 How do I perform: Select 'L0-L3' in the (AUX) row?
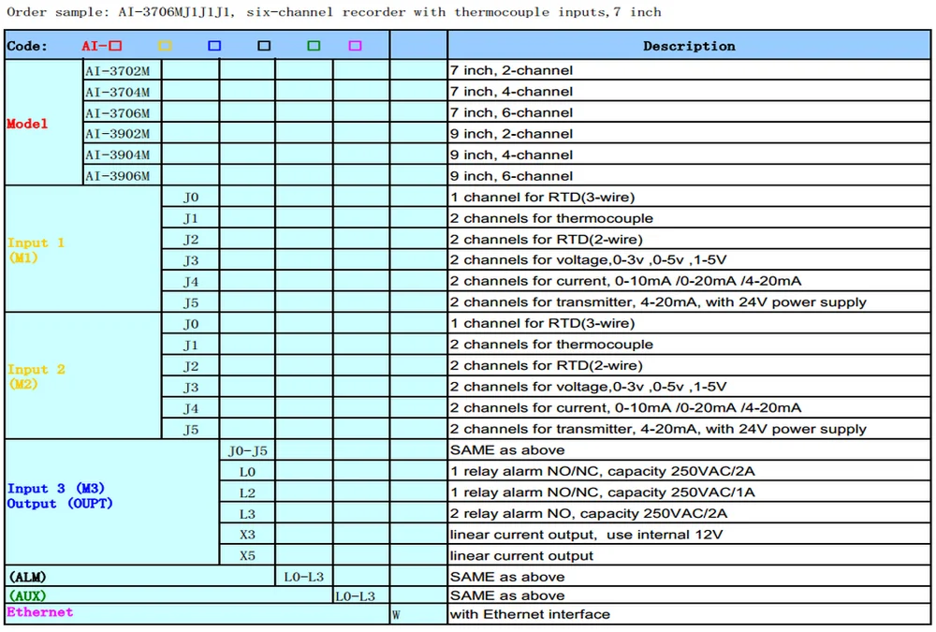(x=355, y=596)
